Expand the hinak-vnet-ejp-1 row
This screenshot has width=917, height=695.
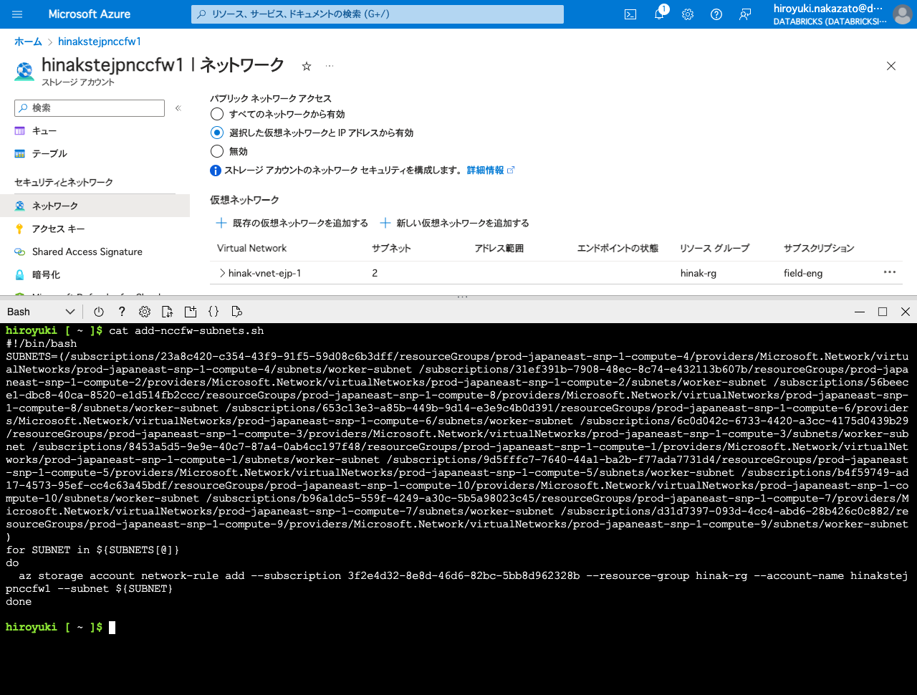(x=222, y=273)
